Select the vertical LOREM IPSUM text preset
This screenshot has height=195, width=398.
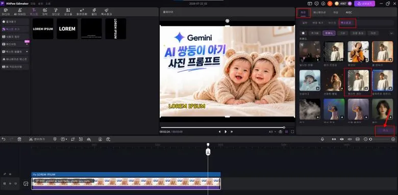click(115, 29)
